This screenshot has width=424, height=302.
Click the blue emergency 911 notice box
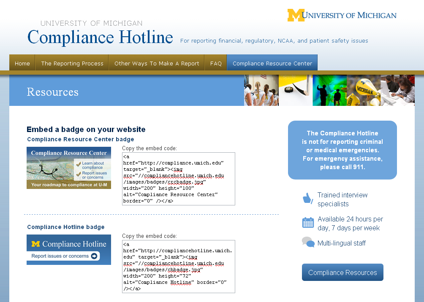(342, 150)
